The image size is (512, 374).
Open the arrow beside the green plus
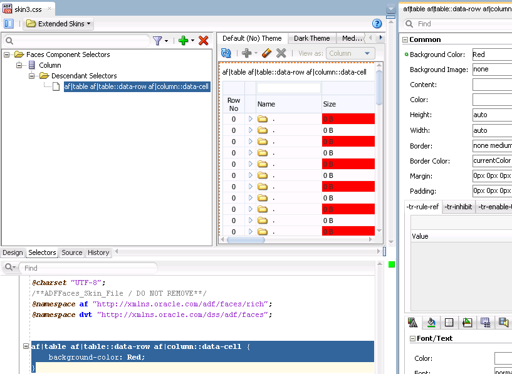[x=192, y=41]
